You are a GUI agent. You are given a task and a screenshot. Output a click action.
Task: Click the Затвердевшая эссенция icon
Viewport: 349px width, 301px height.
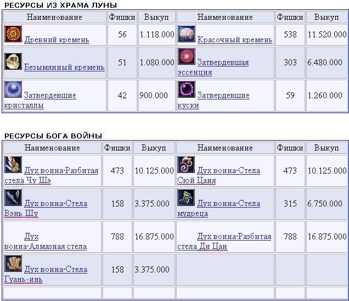[x=187, y=57]
